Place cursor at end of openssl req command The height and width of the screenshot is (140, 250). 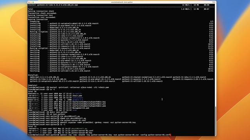point(170,135)
